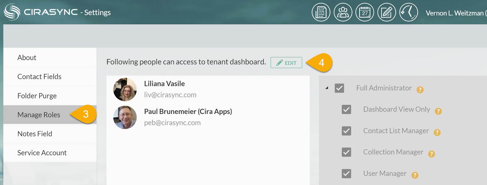The image size is (487, 185).
Task: Open Vernon L. Weitzman account menu
Action: tap(455, 13)
